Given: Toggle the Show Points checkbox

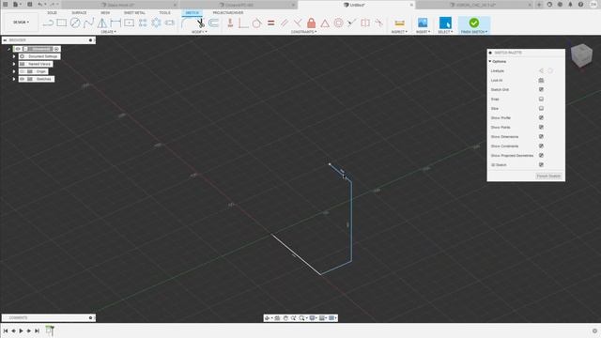Looking at the screenshot, I should [x=541, y=127].
